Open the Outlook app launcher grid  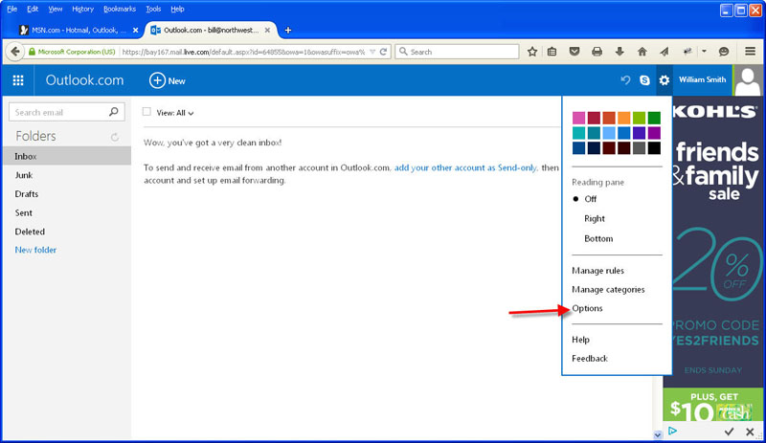pyautogui.click(x=18, y=80)
